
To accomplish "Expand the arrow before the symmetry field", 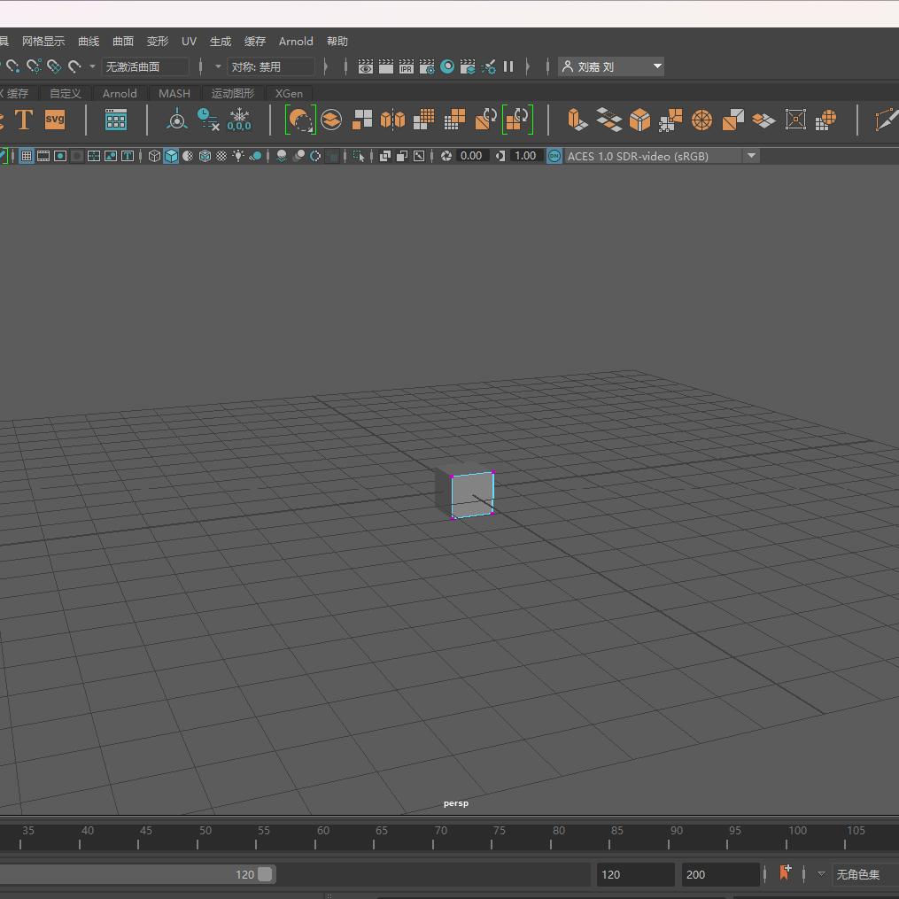I will pos(218,66).
